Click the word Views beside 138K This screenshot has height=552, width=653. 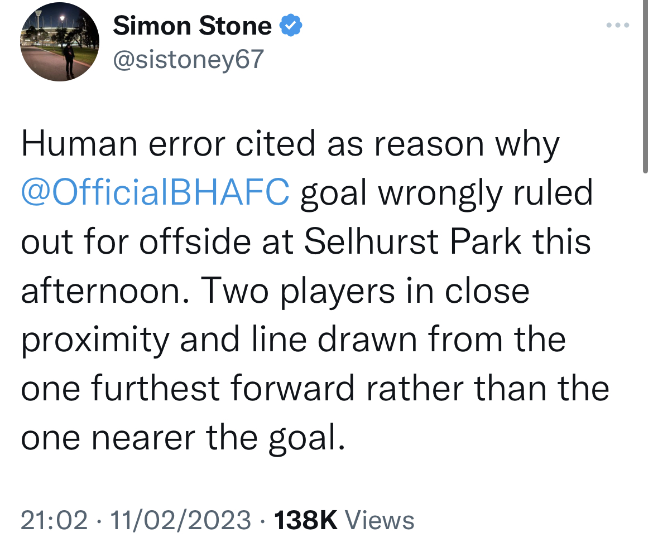click(x=380, y=520)
